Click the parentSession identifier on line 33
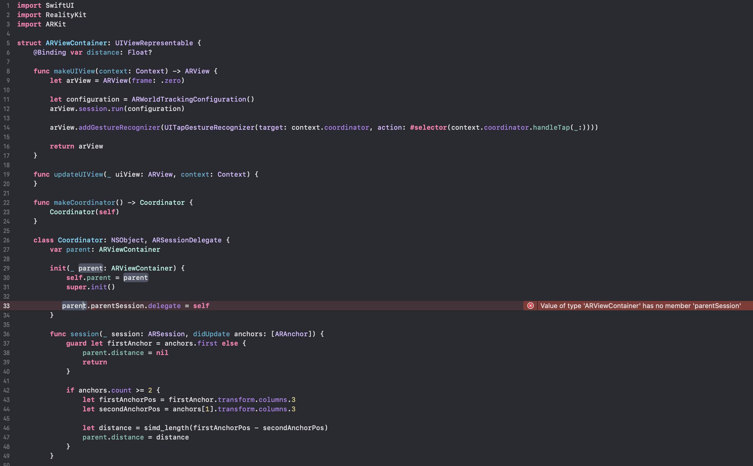 (x=117, y=305)
